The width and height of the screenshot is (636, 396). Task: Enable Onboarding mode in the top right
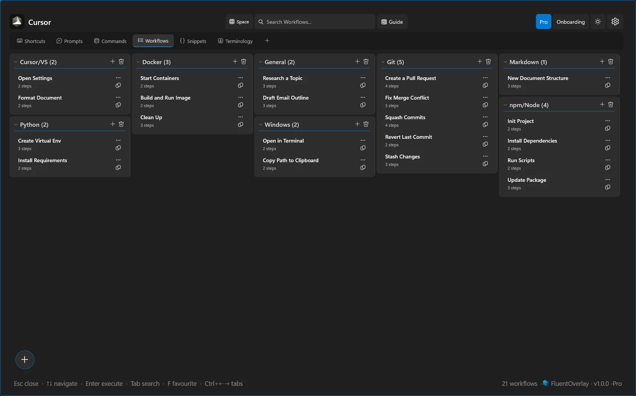pyautogui.click(x=570, y=21)
